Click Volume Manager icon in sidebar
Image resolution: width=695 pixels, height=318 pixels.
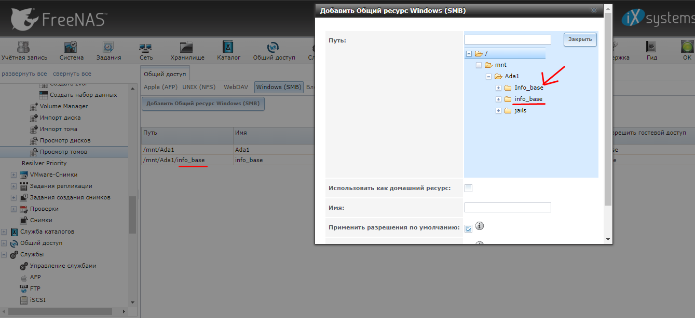pyautogui.click(x=34, y=106)
